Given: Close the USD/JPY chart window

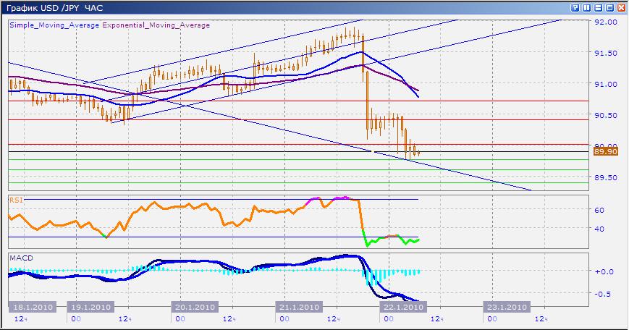Looking at the screenshot, I should [621, 8].
